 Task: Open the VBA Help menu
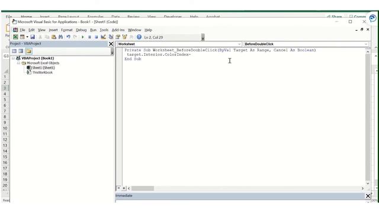click(x=148, y=30)
